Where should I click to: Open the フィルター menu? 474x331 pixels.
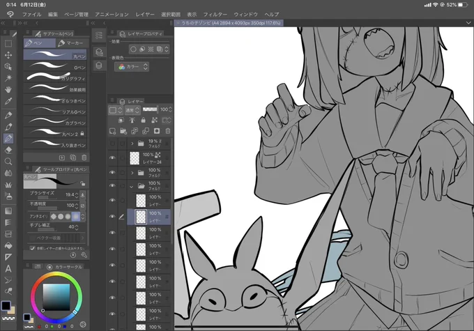pyautogui.click(x=215, y=14)
